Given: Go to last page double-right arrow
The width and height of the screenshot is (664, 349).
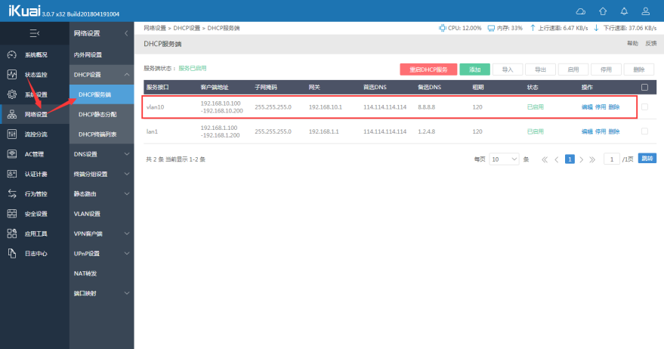Looking at the screenshot, I should [x=592, y=159].
